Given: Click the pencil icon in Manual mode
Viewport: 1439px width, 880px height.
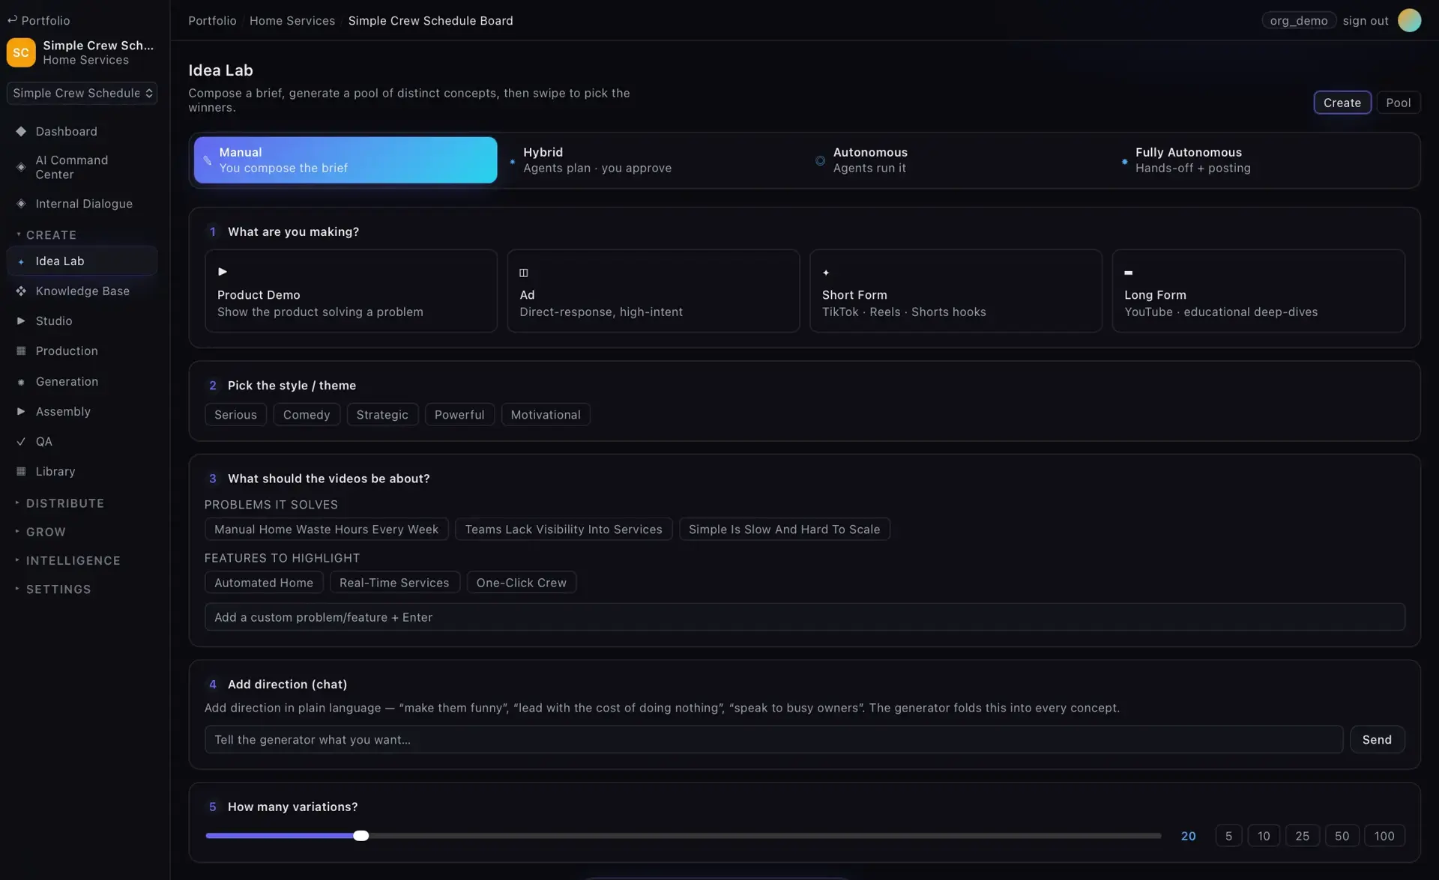Looking at the screenshot, I should pyautogui.click(x=208, y=160).
